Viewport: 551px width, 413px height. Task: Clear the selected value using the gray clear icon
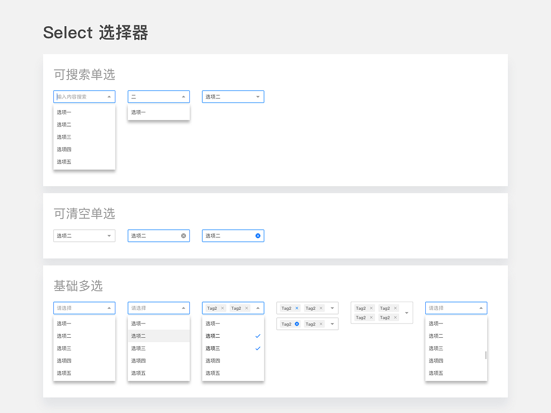[183, 235]
